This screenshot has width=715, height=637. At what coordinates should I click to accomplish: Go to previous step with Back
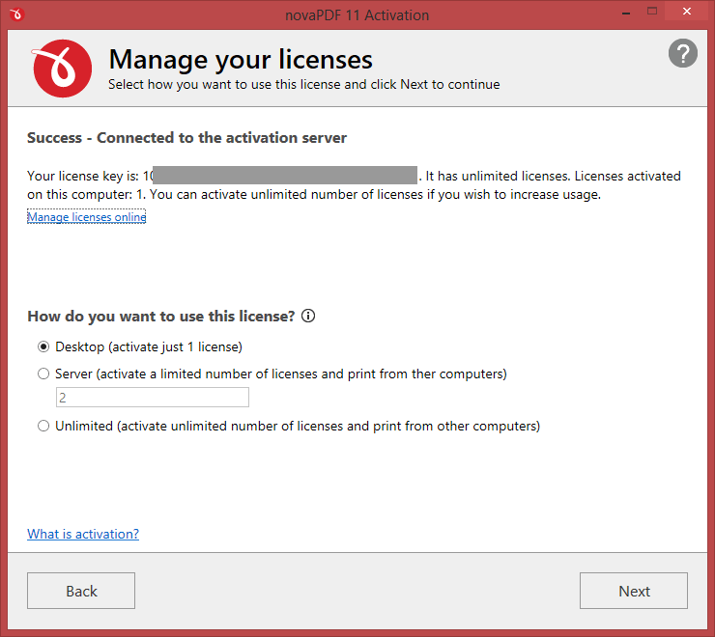pyautogui.click(x=81, y=591)
